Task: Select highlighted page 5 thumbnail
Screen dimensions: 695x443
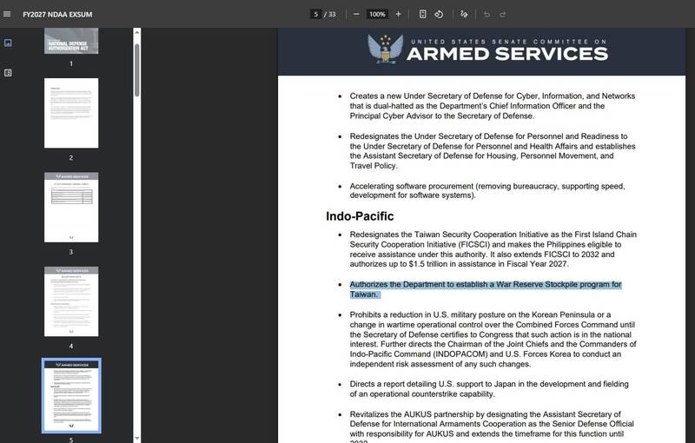Action: 71,395
